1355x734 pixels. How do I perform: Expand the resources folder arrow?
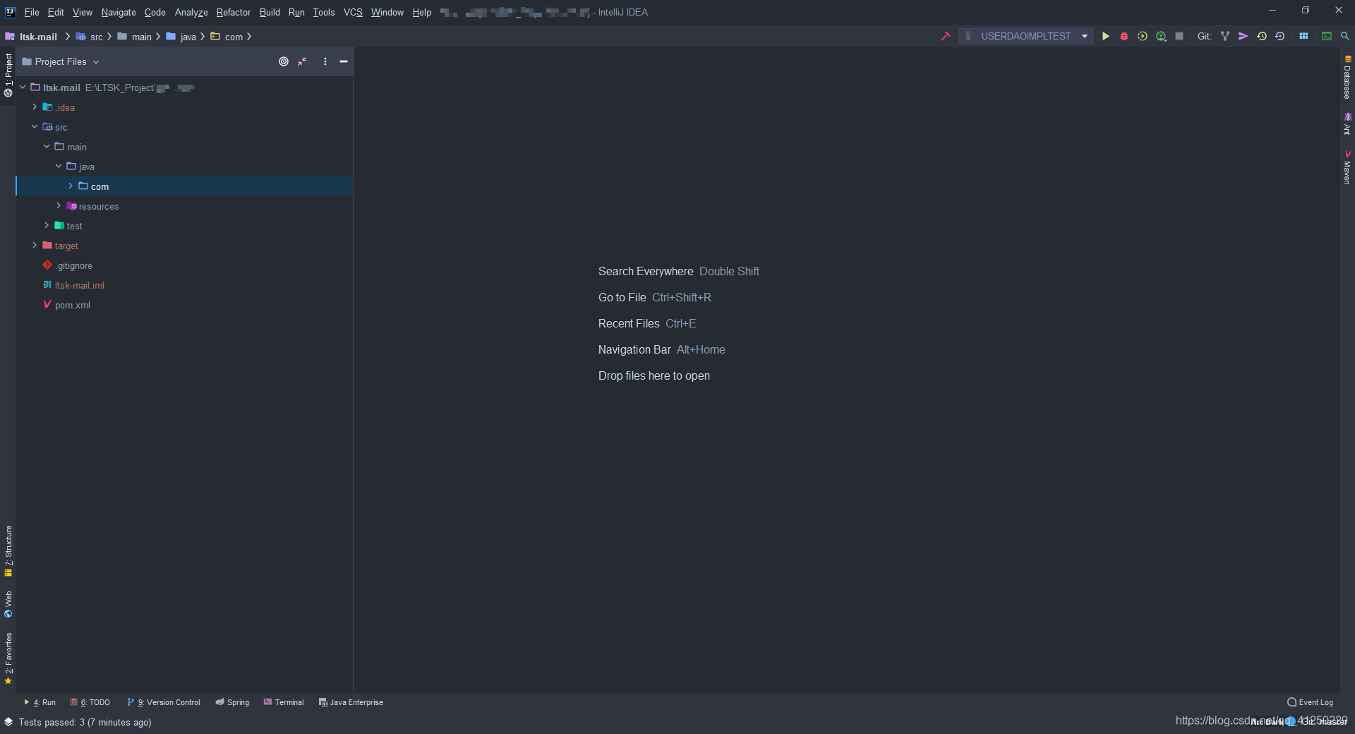[59, 205]
